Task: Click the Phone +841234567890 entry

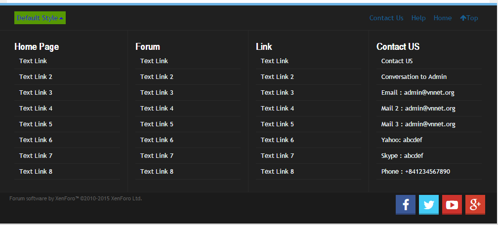Action: tap(415, 171)
